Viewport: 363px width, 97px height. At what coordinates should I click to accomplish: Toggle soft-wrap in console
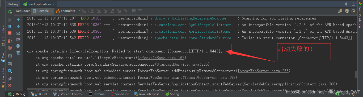coord(18,33)
